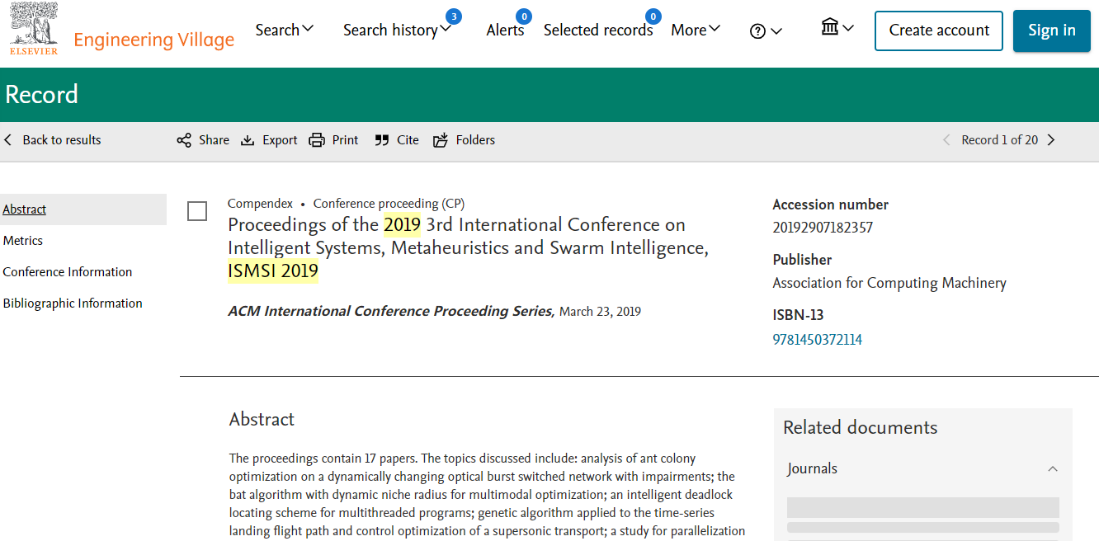Click the Elsevier tree logo
This screenshot has height=541, width=1099.
click(x=34, y=29)
